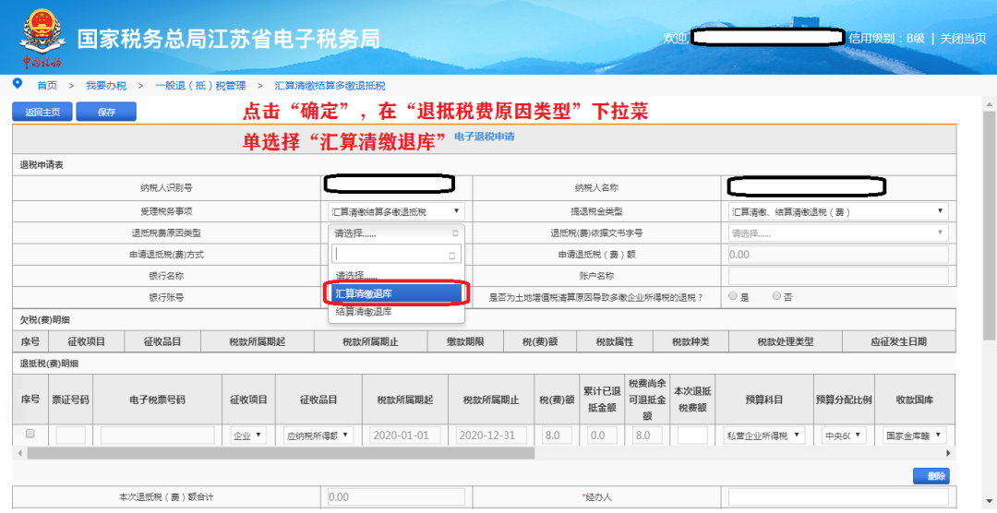
Task: Toggle 退抵税费原因类型 dropdown
Action: (396, 233)
